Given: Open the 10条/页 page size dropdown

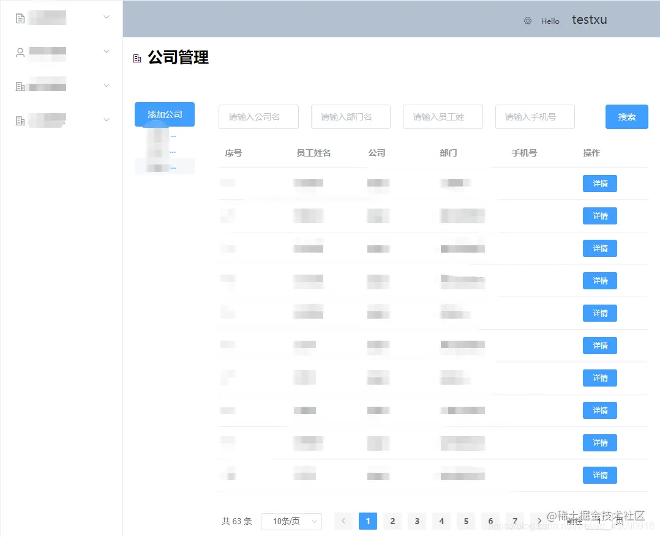Looking at the screenshot, I should tap(291, 521).
